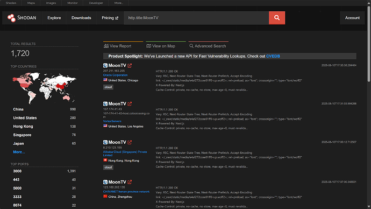The width and height of the screenshot is (371, 209).
Task: Click favicon of the CHINANET MoonTV result
Action: (x=105, y=182)
